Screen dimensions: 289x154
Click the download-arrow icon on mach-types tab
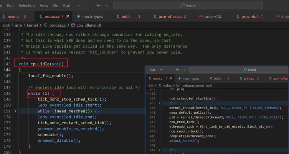pos(78,16)
